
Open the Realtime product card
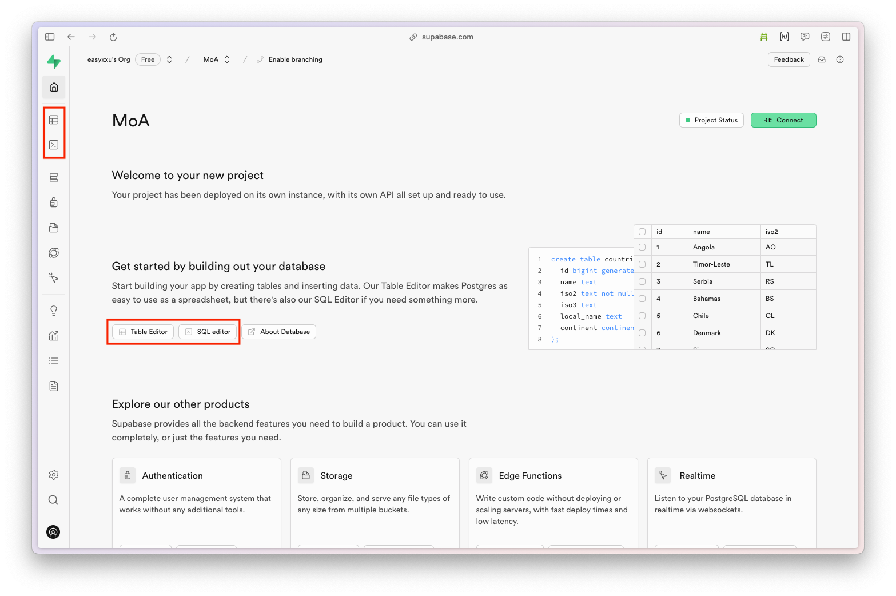pos(732,502)
